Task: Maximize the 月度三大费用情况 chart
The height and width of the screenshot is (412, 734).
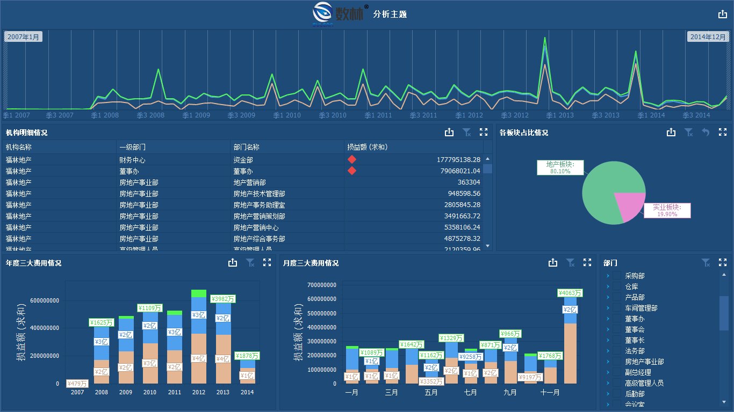Action: tap(587, 262)
